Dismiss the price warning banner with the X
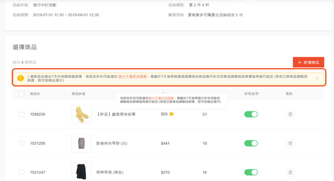Screen dimensions: 334x181 (317, 78)
